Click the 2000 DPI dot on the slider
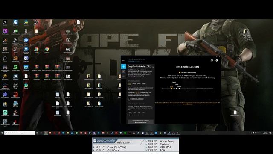The image size is (273, 154). pyautogui.click(x=179, y=89)
